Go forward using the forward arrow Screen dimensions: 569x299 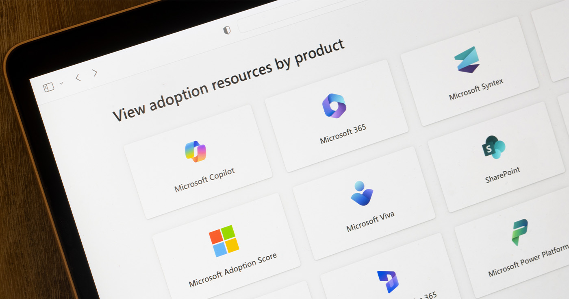point(95,73)
